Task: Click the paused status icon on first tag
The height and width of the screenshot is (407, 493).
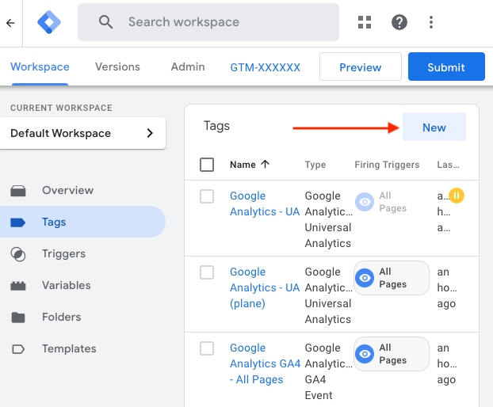Action: coord(456,195)
